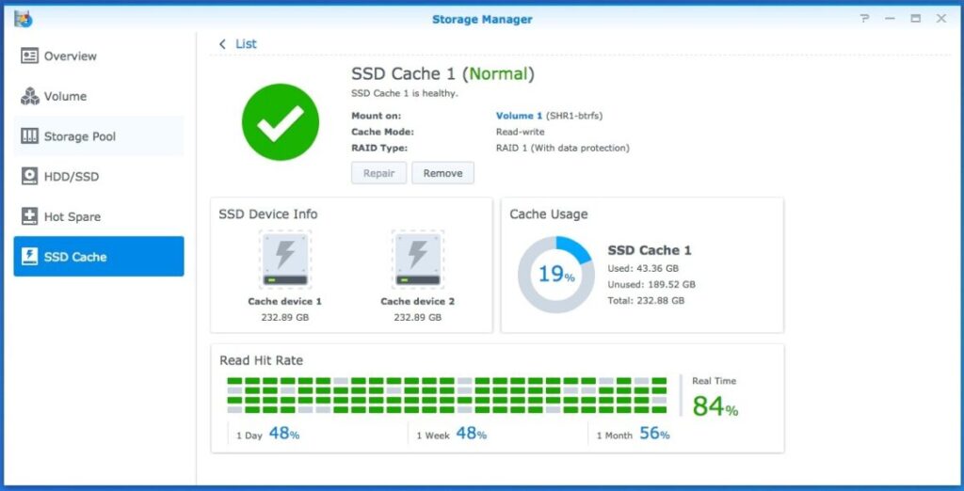This screenshot has height=491, width=964.
Task: Go back using the List chevron
Action: point(223,44)
